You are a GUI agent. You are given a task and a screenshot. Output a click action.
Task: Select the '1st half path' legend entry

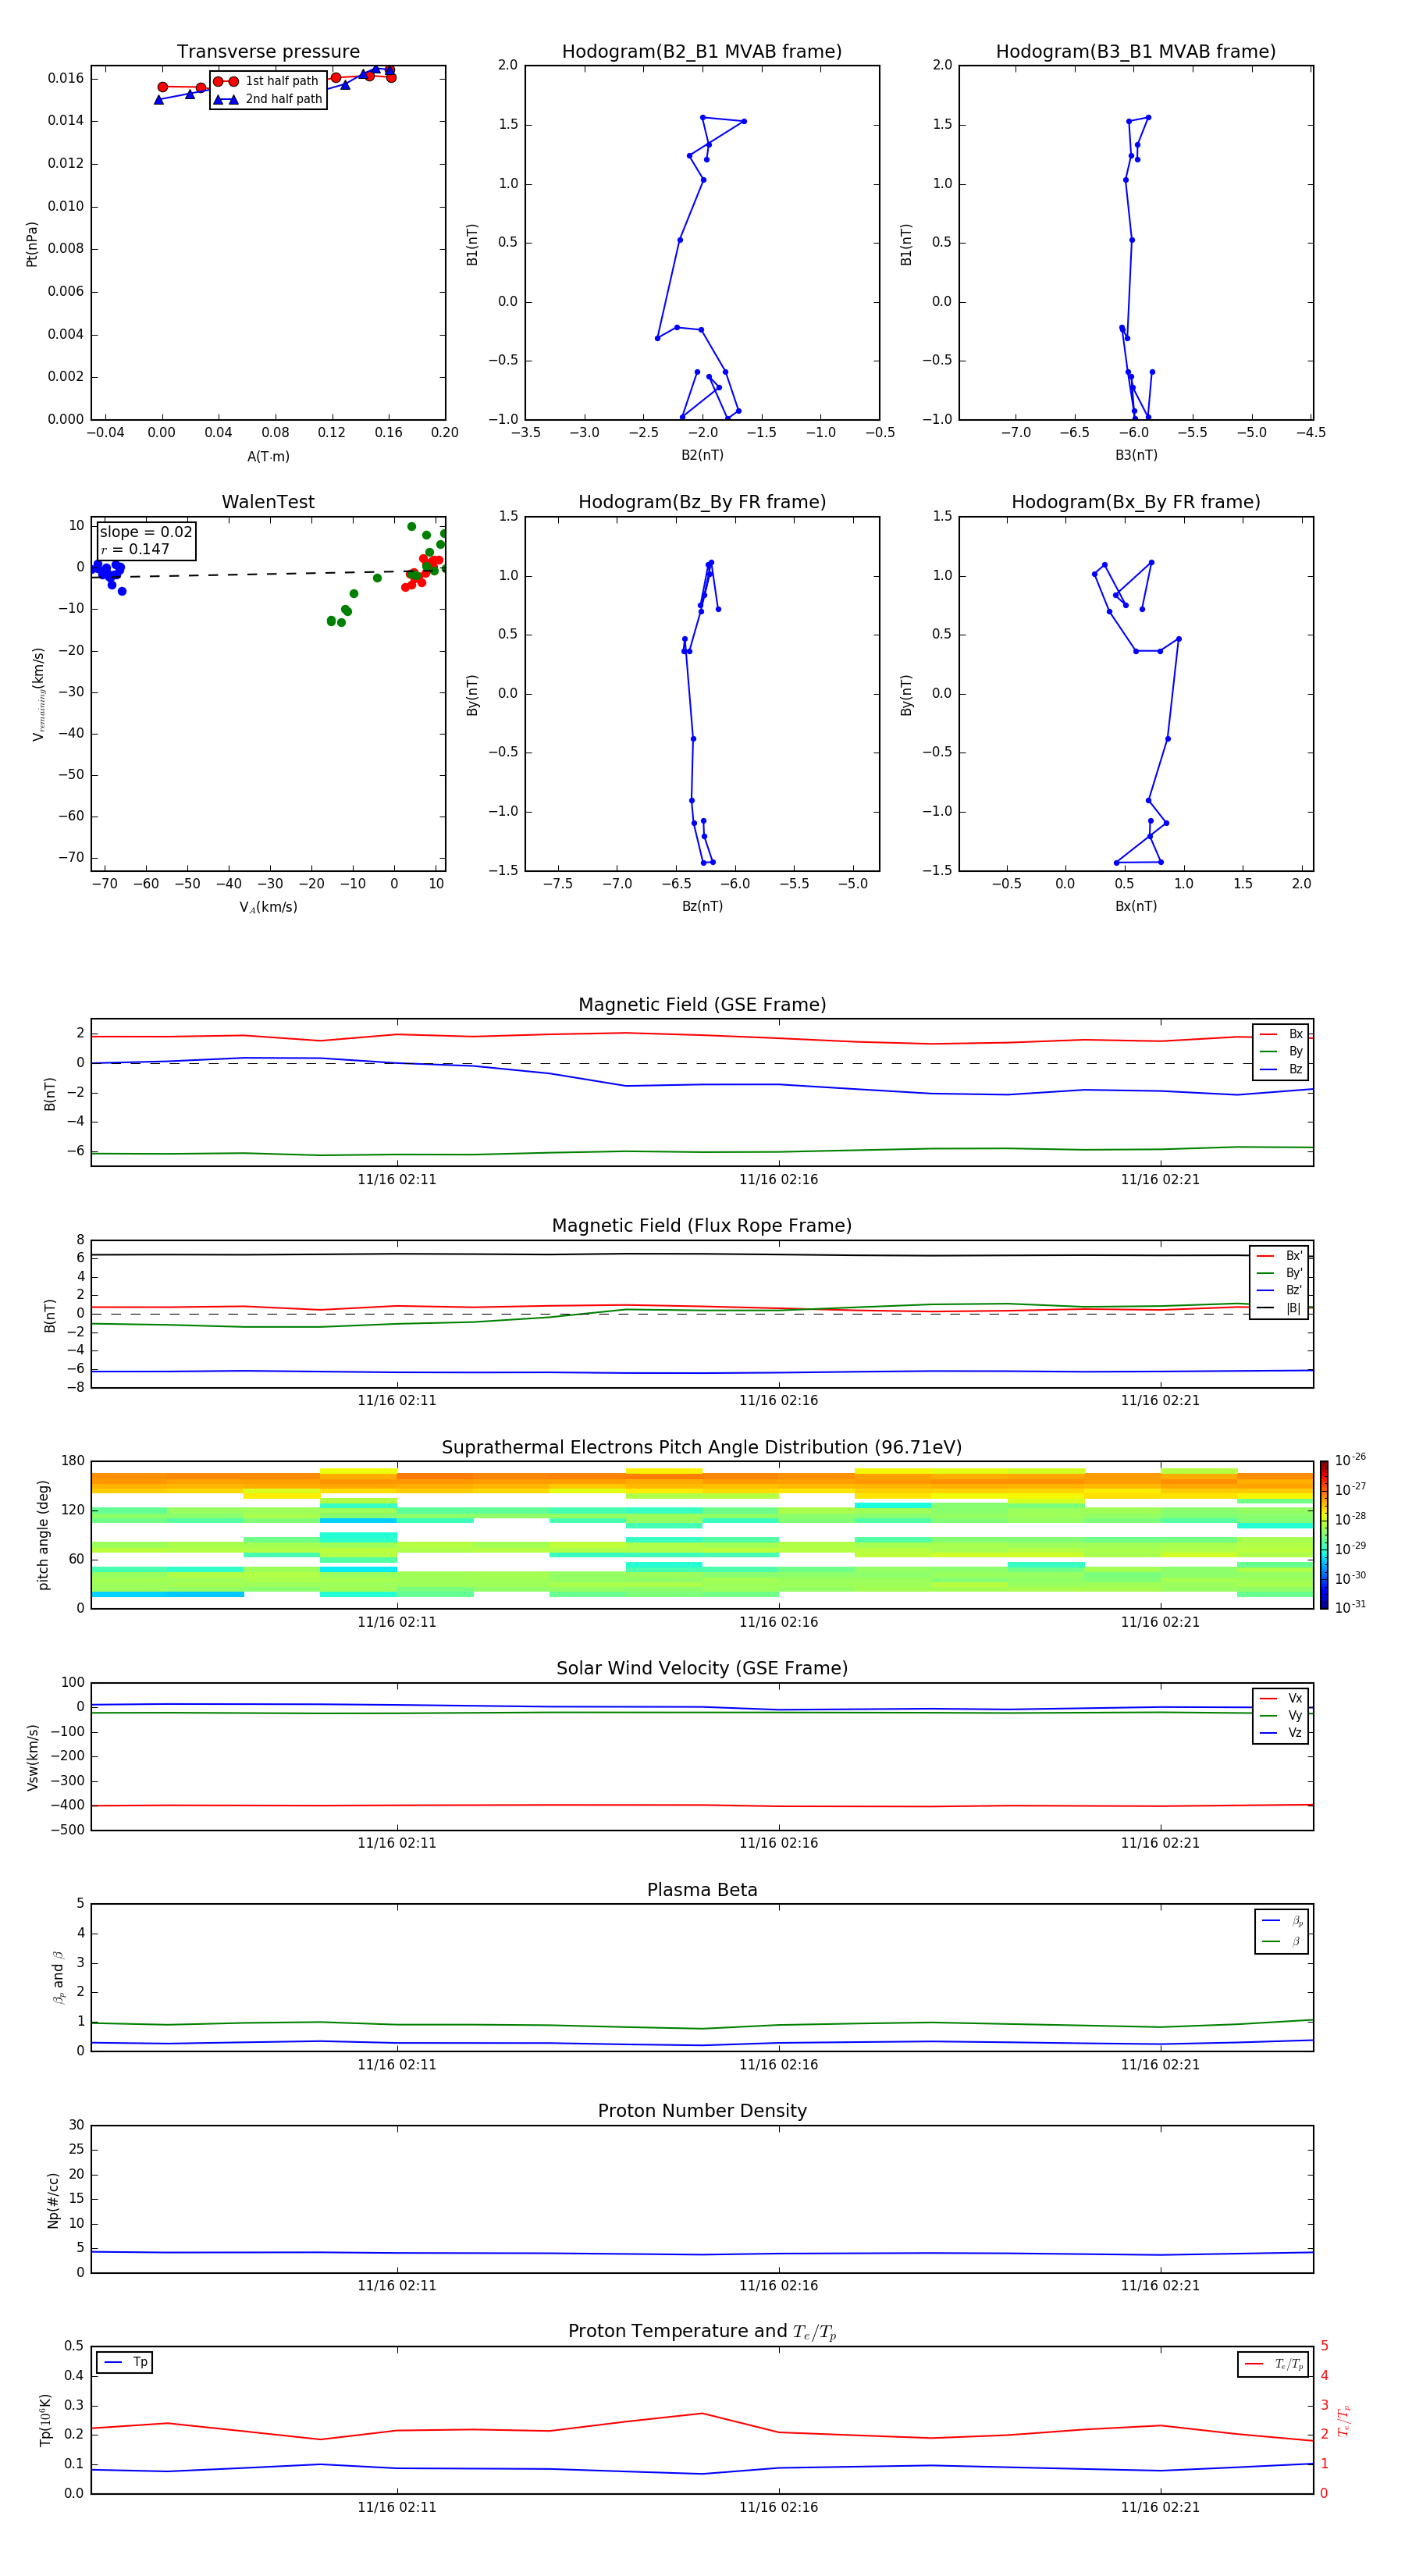[268, 81]
